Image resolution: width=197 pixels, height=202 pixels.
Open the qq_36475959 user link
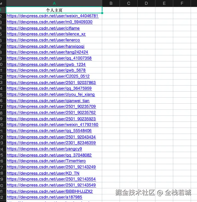tap(49, 88)
